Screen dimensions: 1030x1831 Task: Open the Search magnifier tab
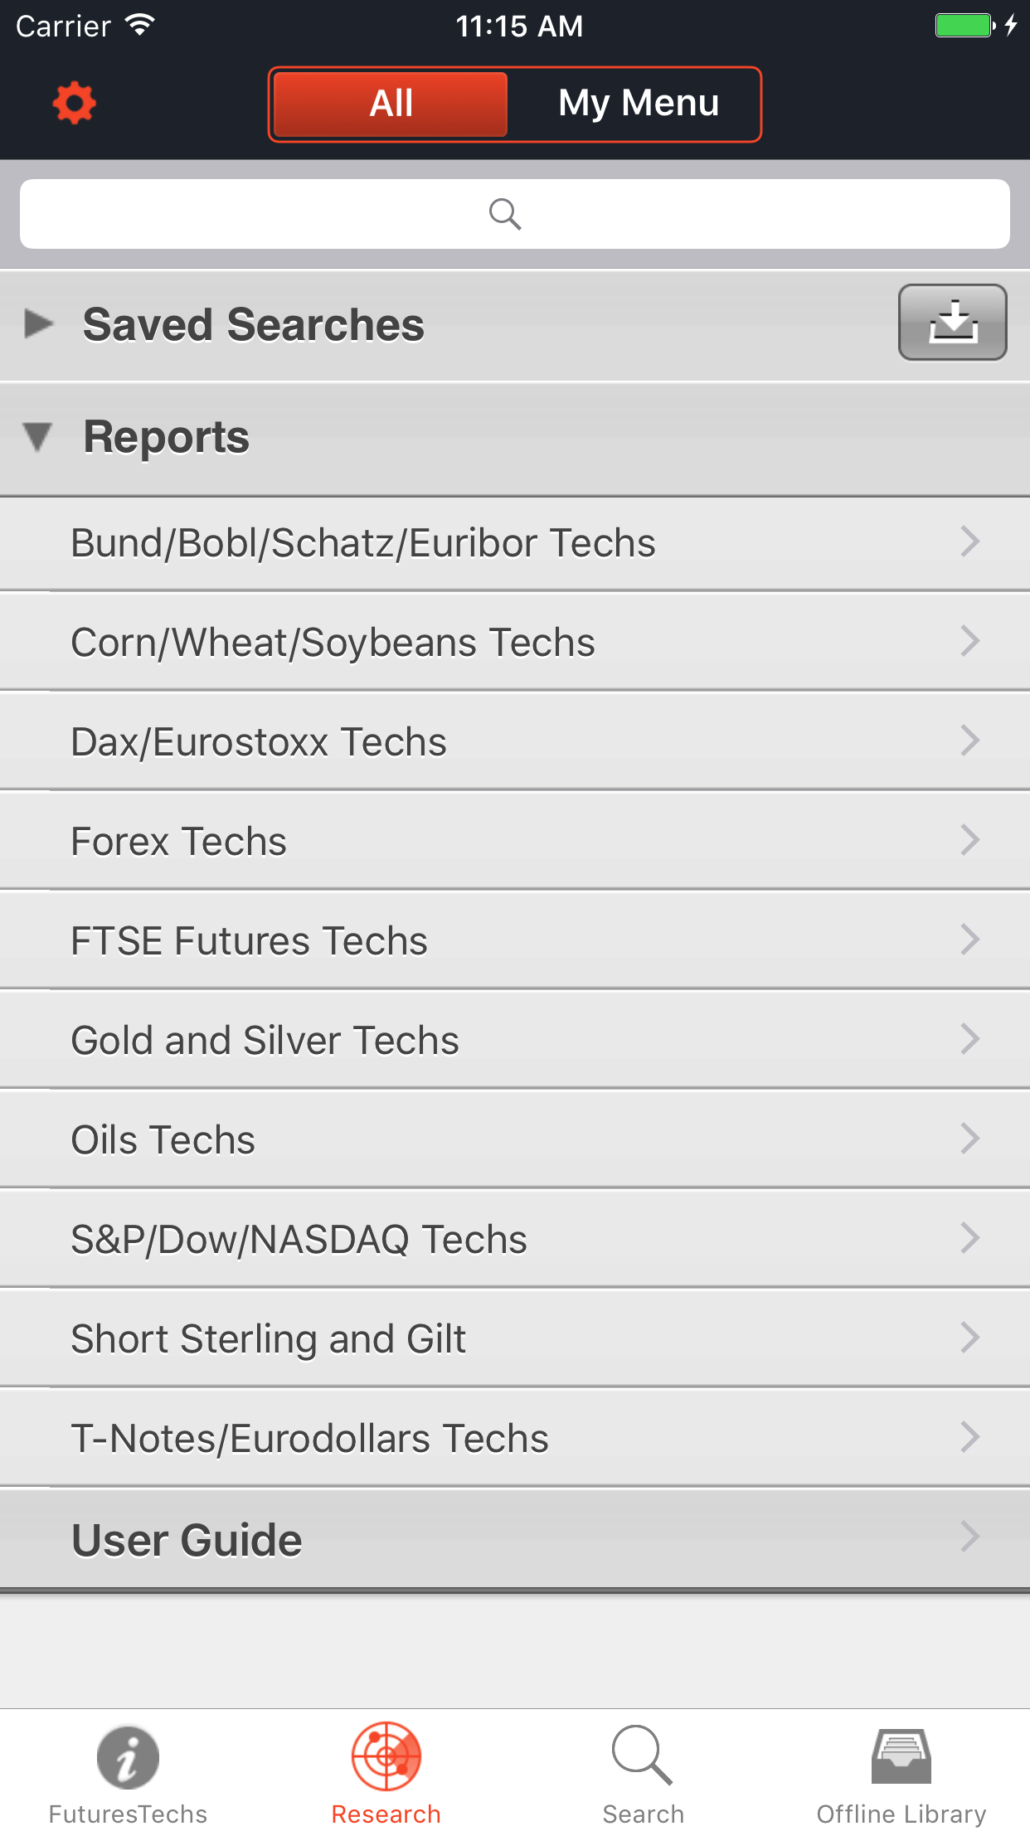tap(643, 1756)
